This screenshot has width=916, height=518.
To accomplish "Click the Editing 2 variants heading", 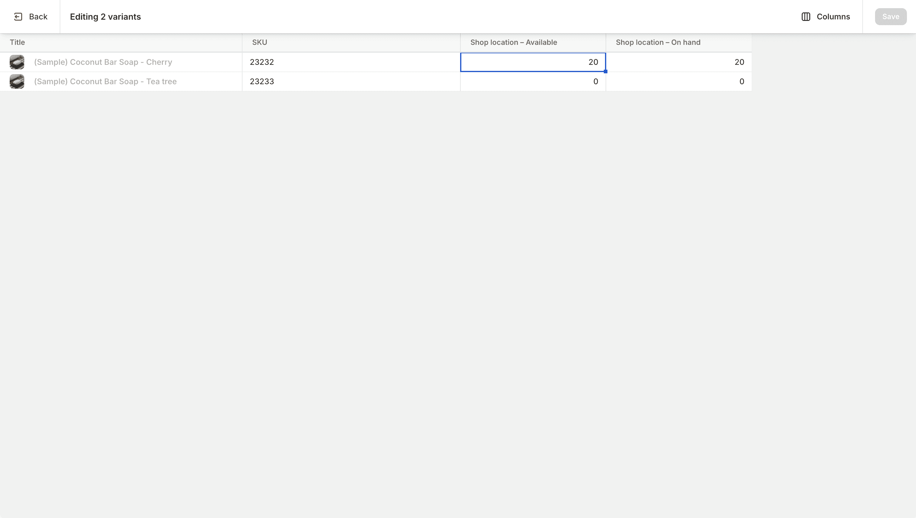I will (x=105, y=16).
